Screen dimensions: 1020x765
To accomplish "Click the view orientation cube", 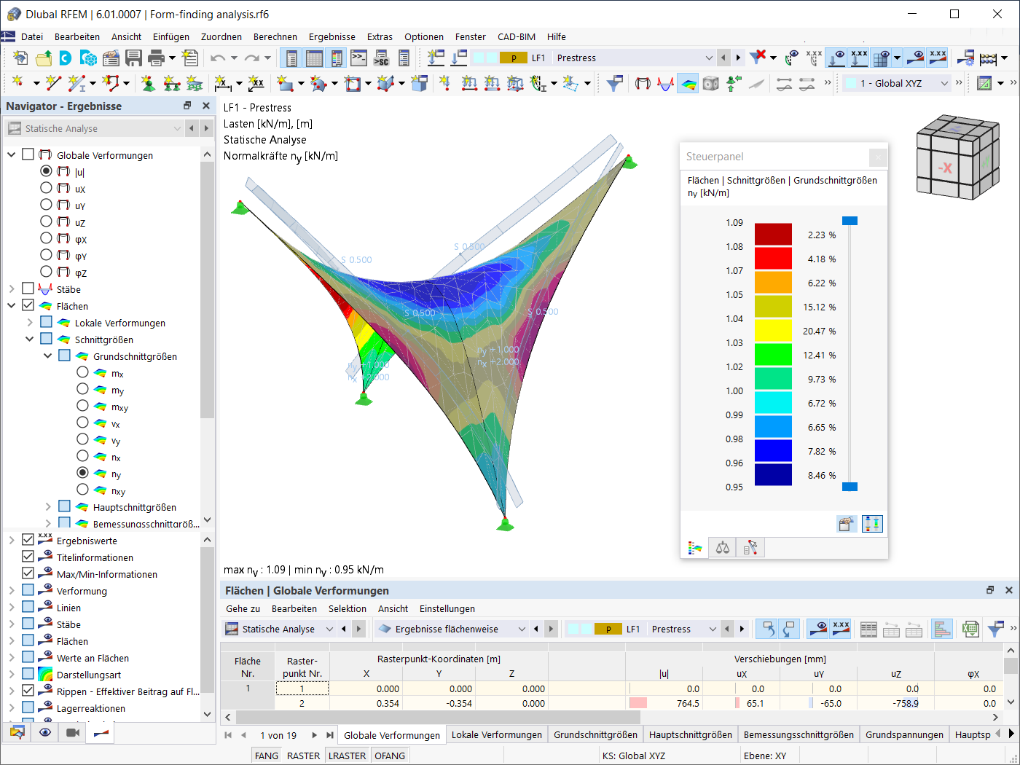I will click(957, 157).
